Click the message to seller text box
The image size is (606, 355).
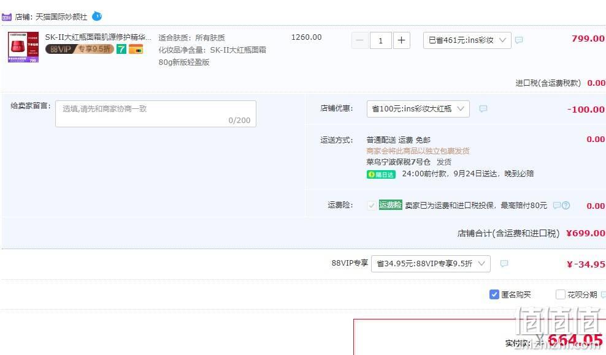click(x=156, y=114)
